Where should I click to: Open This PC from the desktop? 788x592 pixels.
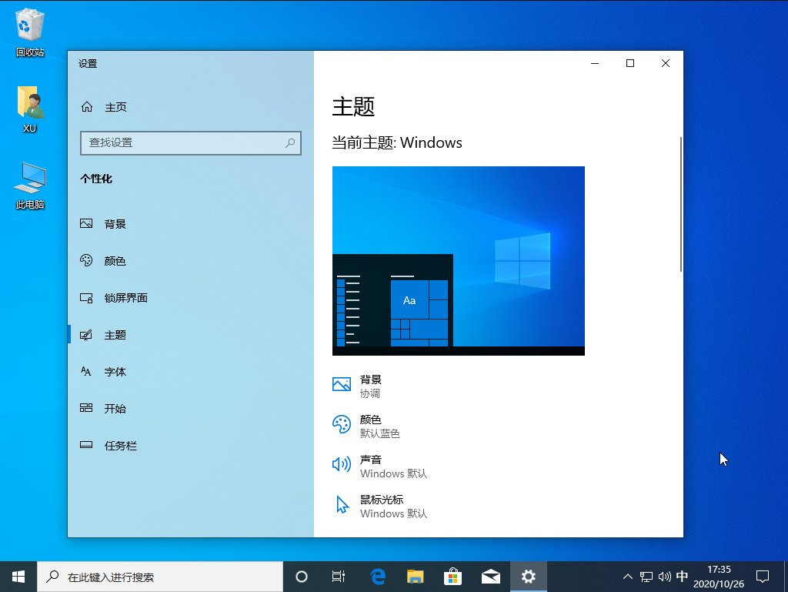[28, 177]
